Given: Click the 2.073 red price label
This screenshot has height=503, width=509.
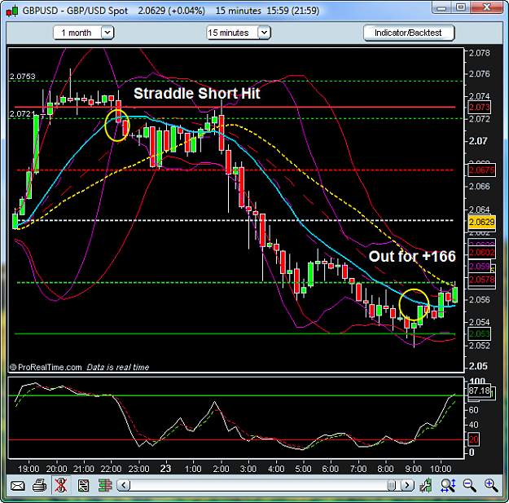Looking at the screenshot, I should click(x=479, y=108).
